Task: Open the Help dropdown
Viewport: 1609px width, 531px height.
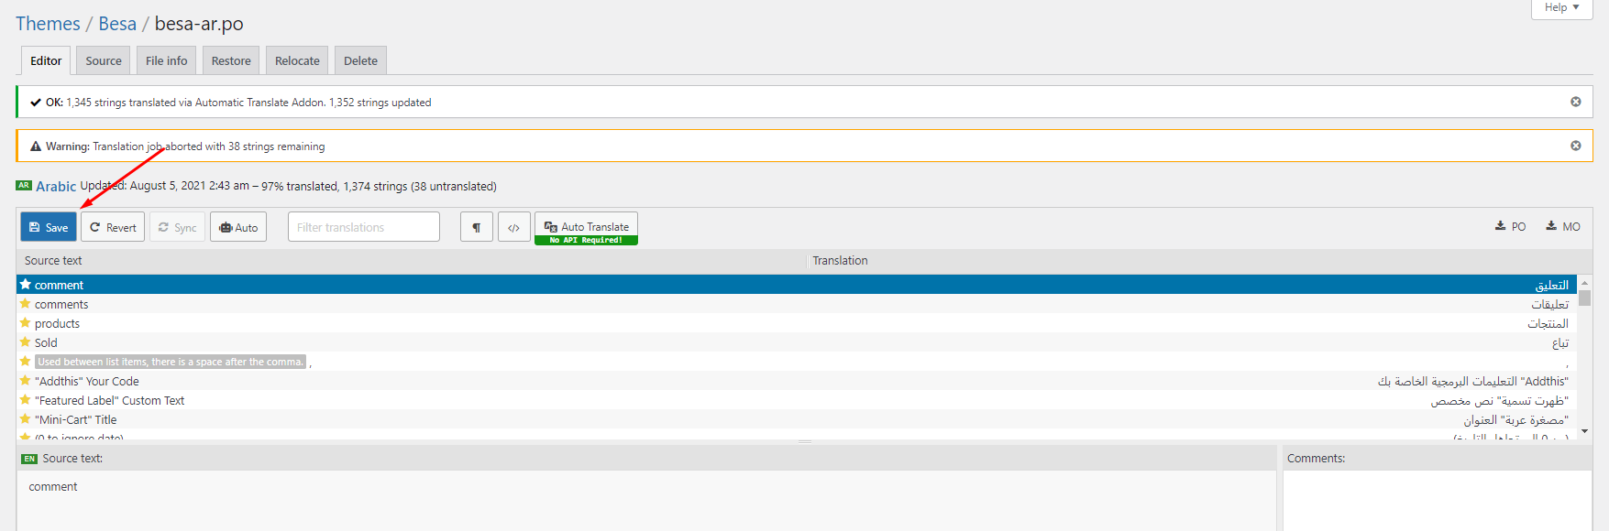Action: pyautogui.click(x=1561, y=7)
